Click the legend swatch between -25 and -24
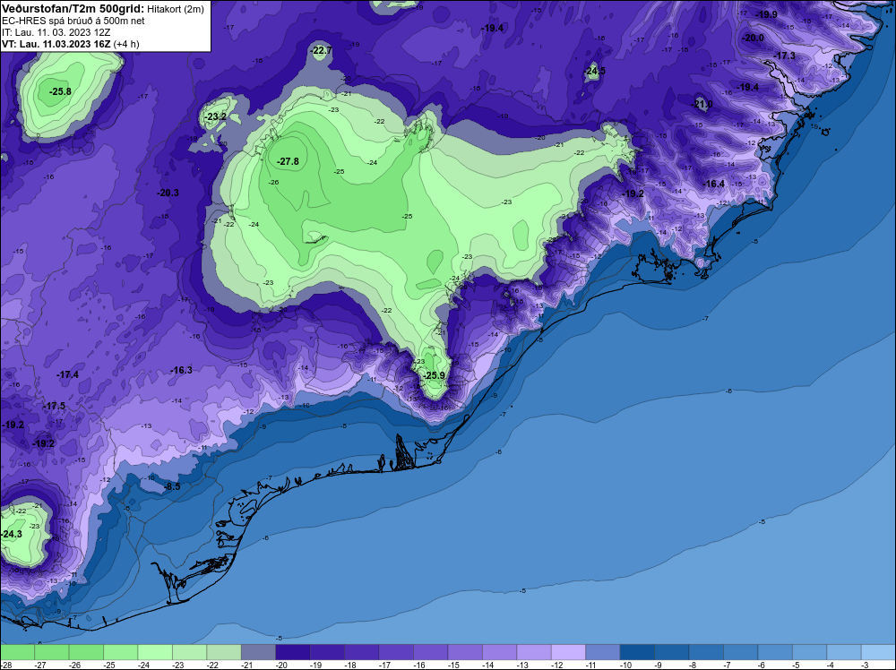This screenshot has height=670, width=896. pyautogui.click(x=121, y=652)
